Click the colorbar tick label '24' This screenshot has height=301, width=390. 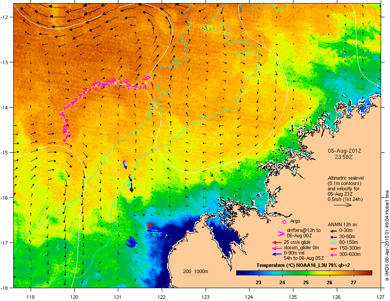click(x=282, y=282)
